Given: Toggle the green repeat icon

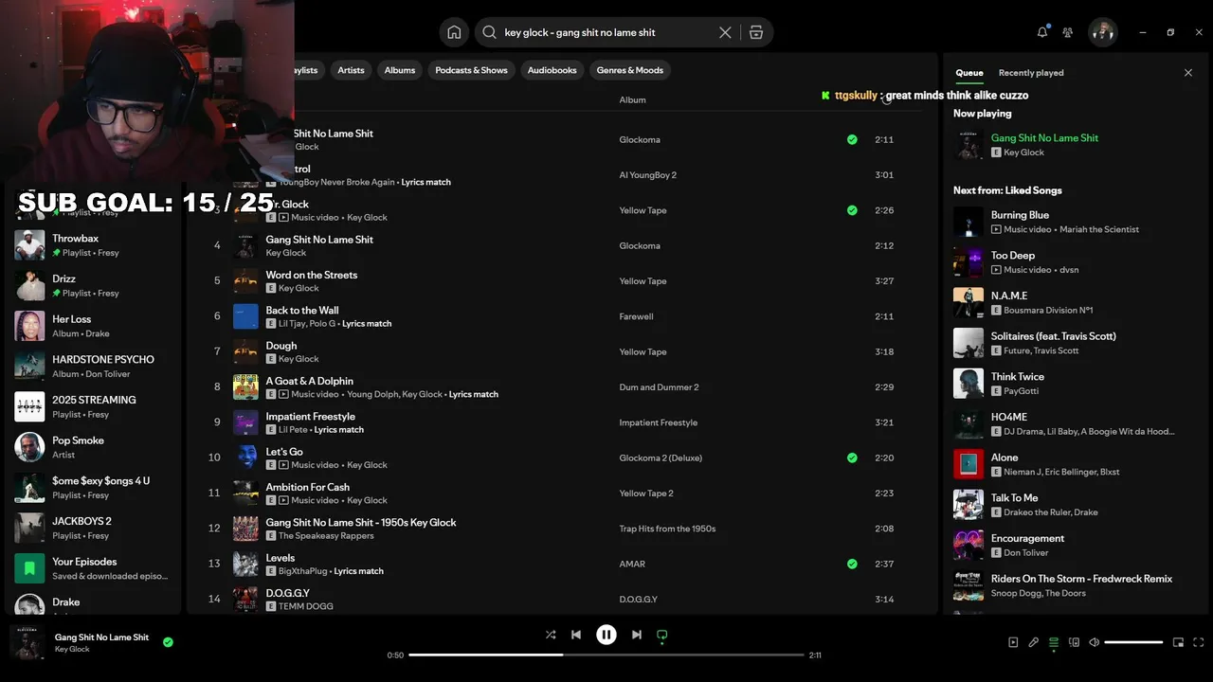Looking at the screenshot, I should click(662, 635).
